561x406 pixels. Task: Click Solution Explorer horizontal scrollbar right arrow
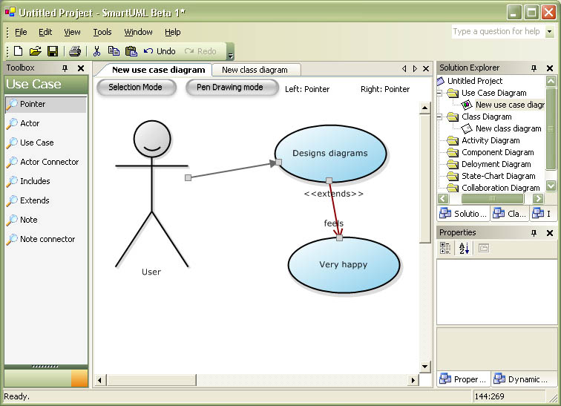(538, 198)
